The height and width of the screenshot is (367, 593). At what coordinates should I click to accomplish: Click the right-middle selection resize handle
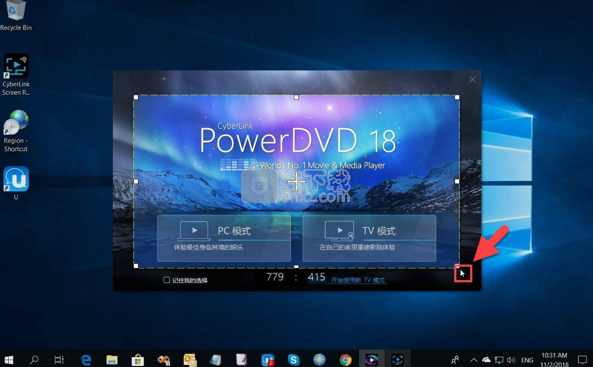pyautogui.click(x=457, y=181)
